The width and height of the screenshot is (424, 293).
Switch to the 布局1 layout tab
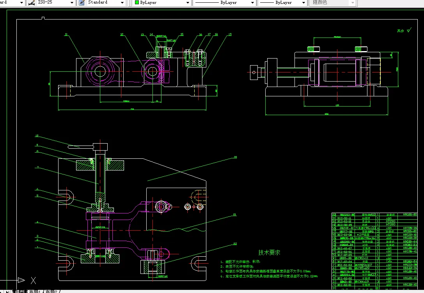(x=35, y=291)
